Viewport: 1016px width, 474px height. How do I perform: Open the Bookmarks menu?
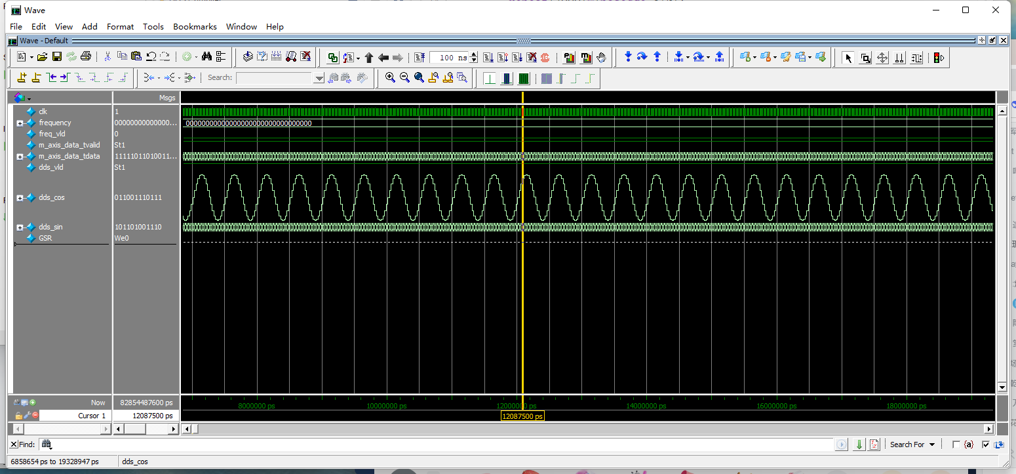coord(195,26)
